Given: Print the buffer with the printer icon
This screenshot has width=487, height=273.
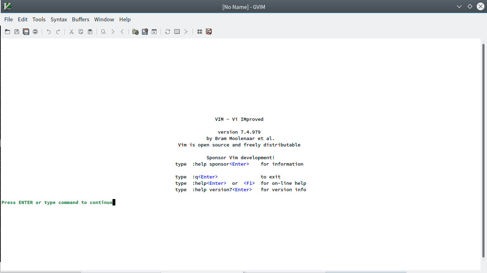Looking at the screenshot, I should 35,32.
